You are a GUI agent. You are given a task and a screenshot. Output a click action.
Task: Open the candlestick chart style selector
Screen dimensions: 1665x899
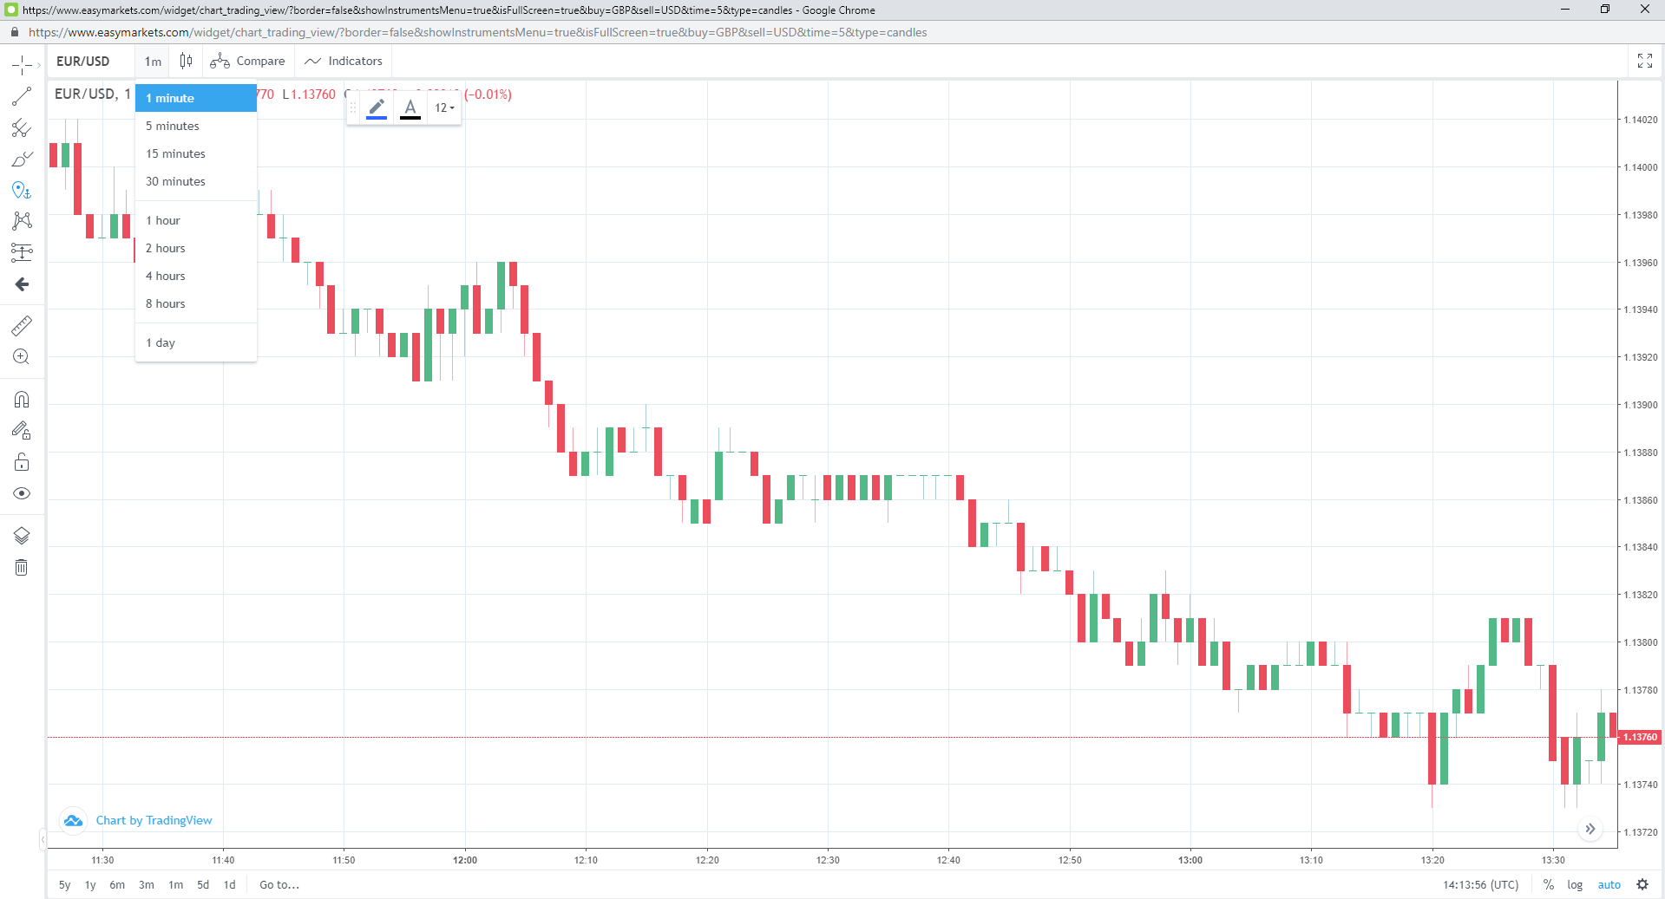(x=186, y=61)
